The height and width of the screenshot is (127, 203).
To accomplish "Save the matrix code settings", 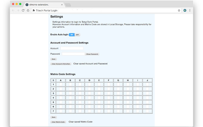I will [54, 117].
